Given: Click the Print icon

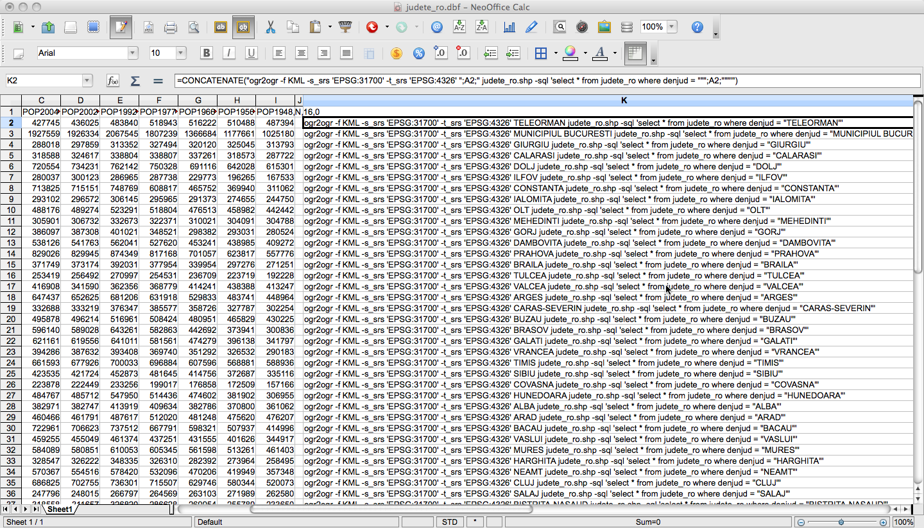Looking at the screenshot, I should click(171, 27).
